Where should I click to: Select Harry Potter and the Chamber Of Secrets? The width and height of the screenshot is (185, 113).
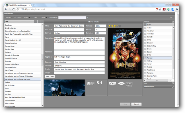pos(23,73)
